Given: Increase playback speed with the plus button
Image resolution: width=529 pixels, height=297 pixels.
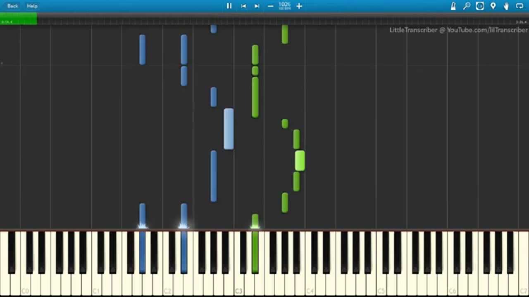Looking at the screenshot, I should (x=299, y=6).
